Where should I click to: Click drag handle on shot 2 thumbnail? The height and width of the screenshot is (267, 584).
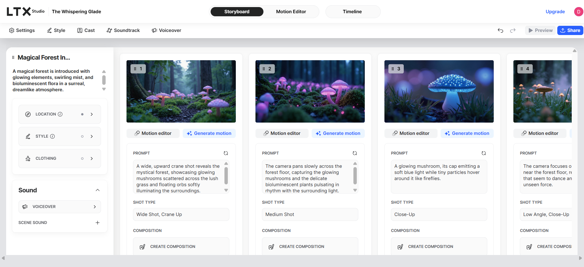pyautogui.click(x=264, y=69)
